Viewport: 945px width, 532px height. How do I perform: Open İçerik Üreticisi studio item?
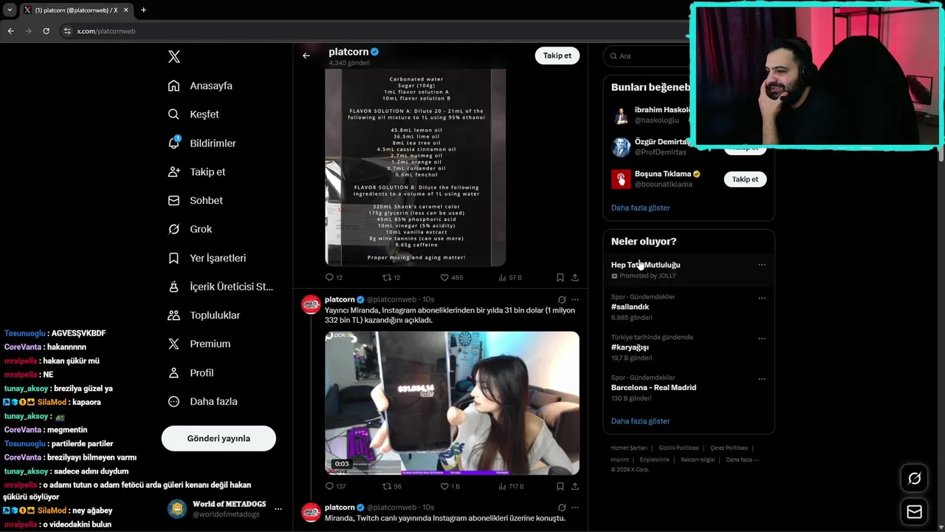pos(220,287)
